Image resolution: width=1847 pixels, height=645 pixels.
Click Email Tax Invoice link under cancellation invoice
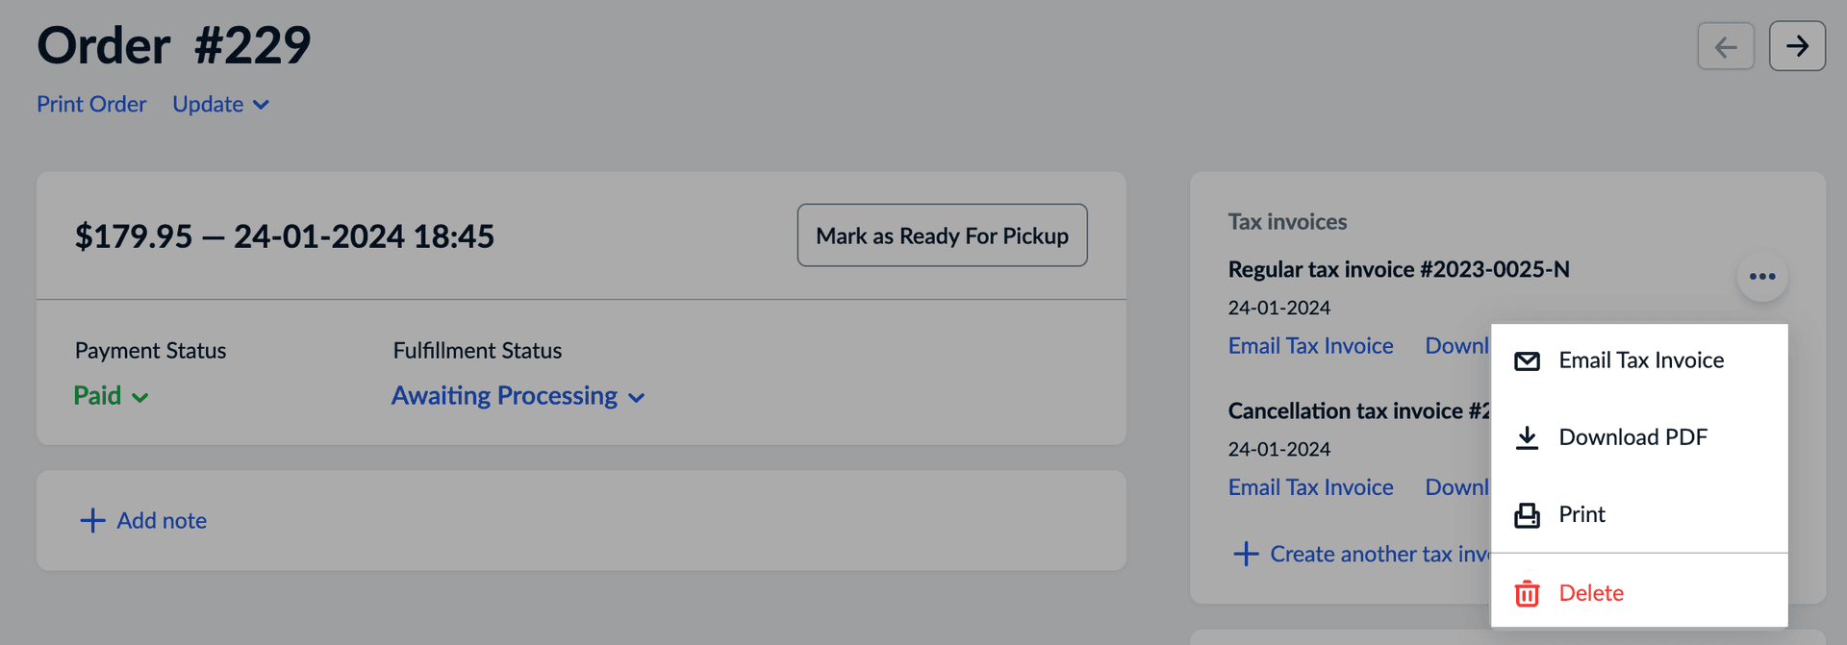pyautogui.click(x=1310, y=487)
